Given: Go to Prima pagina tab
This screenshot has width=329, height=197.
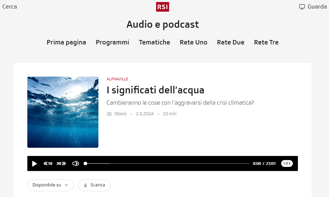Looking at the screenshot, I should (x=66, y=42).
